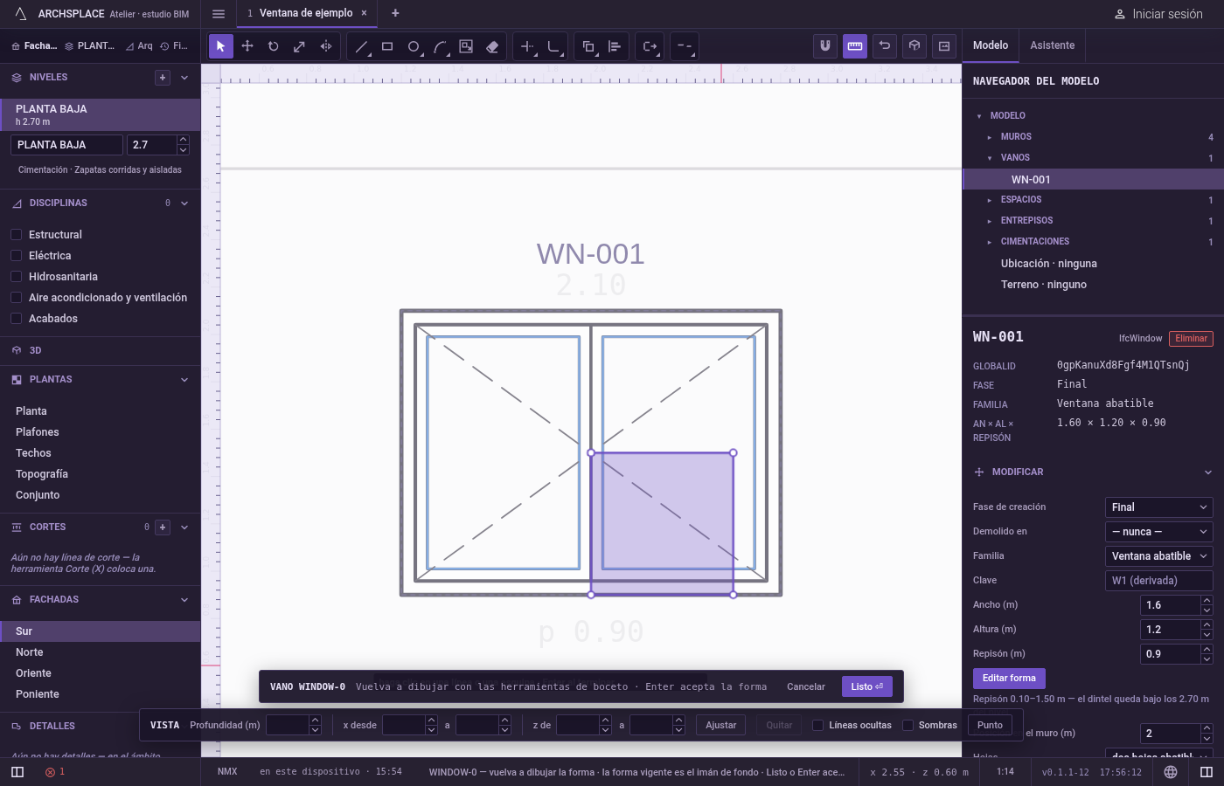Select the Align tool
Viewport: 1224px width, 786px height.
(x=615, y=46)
